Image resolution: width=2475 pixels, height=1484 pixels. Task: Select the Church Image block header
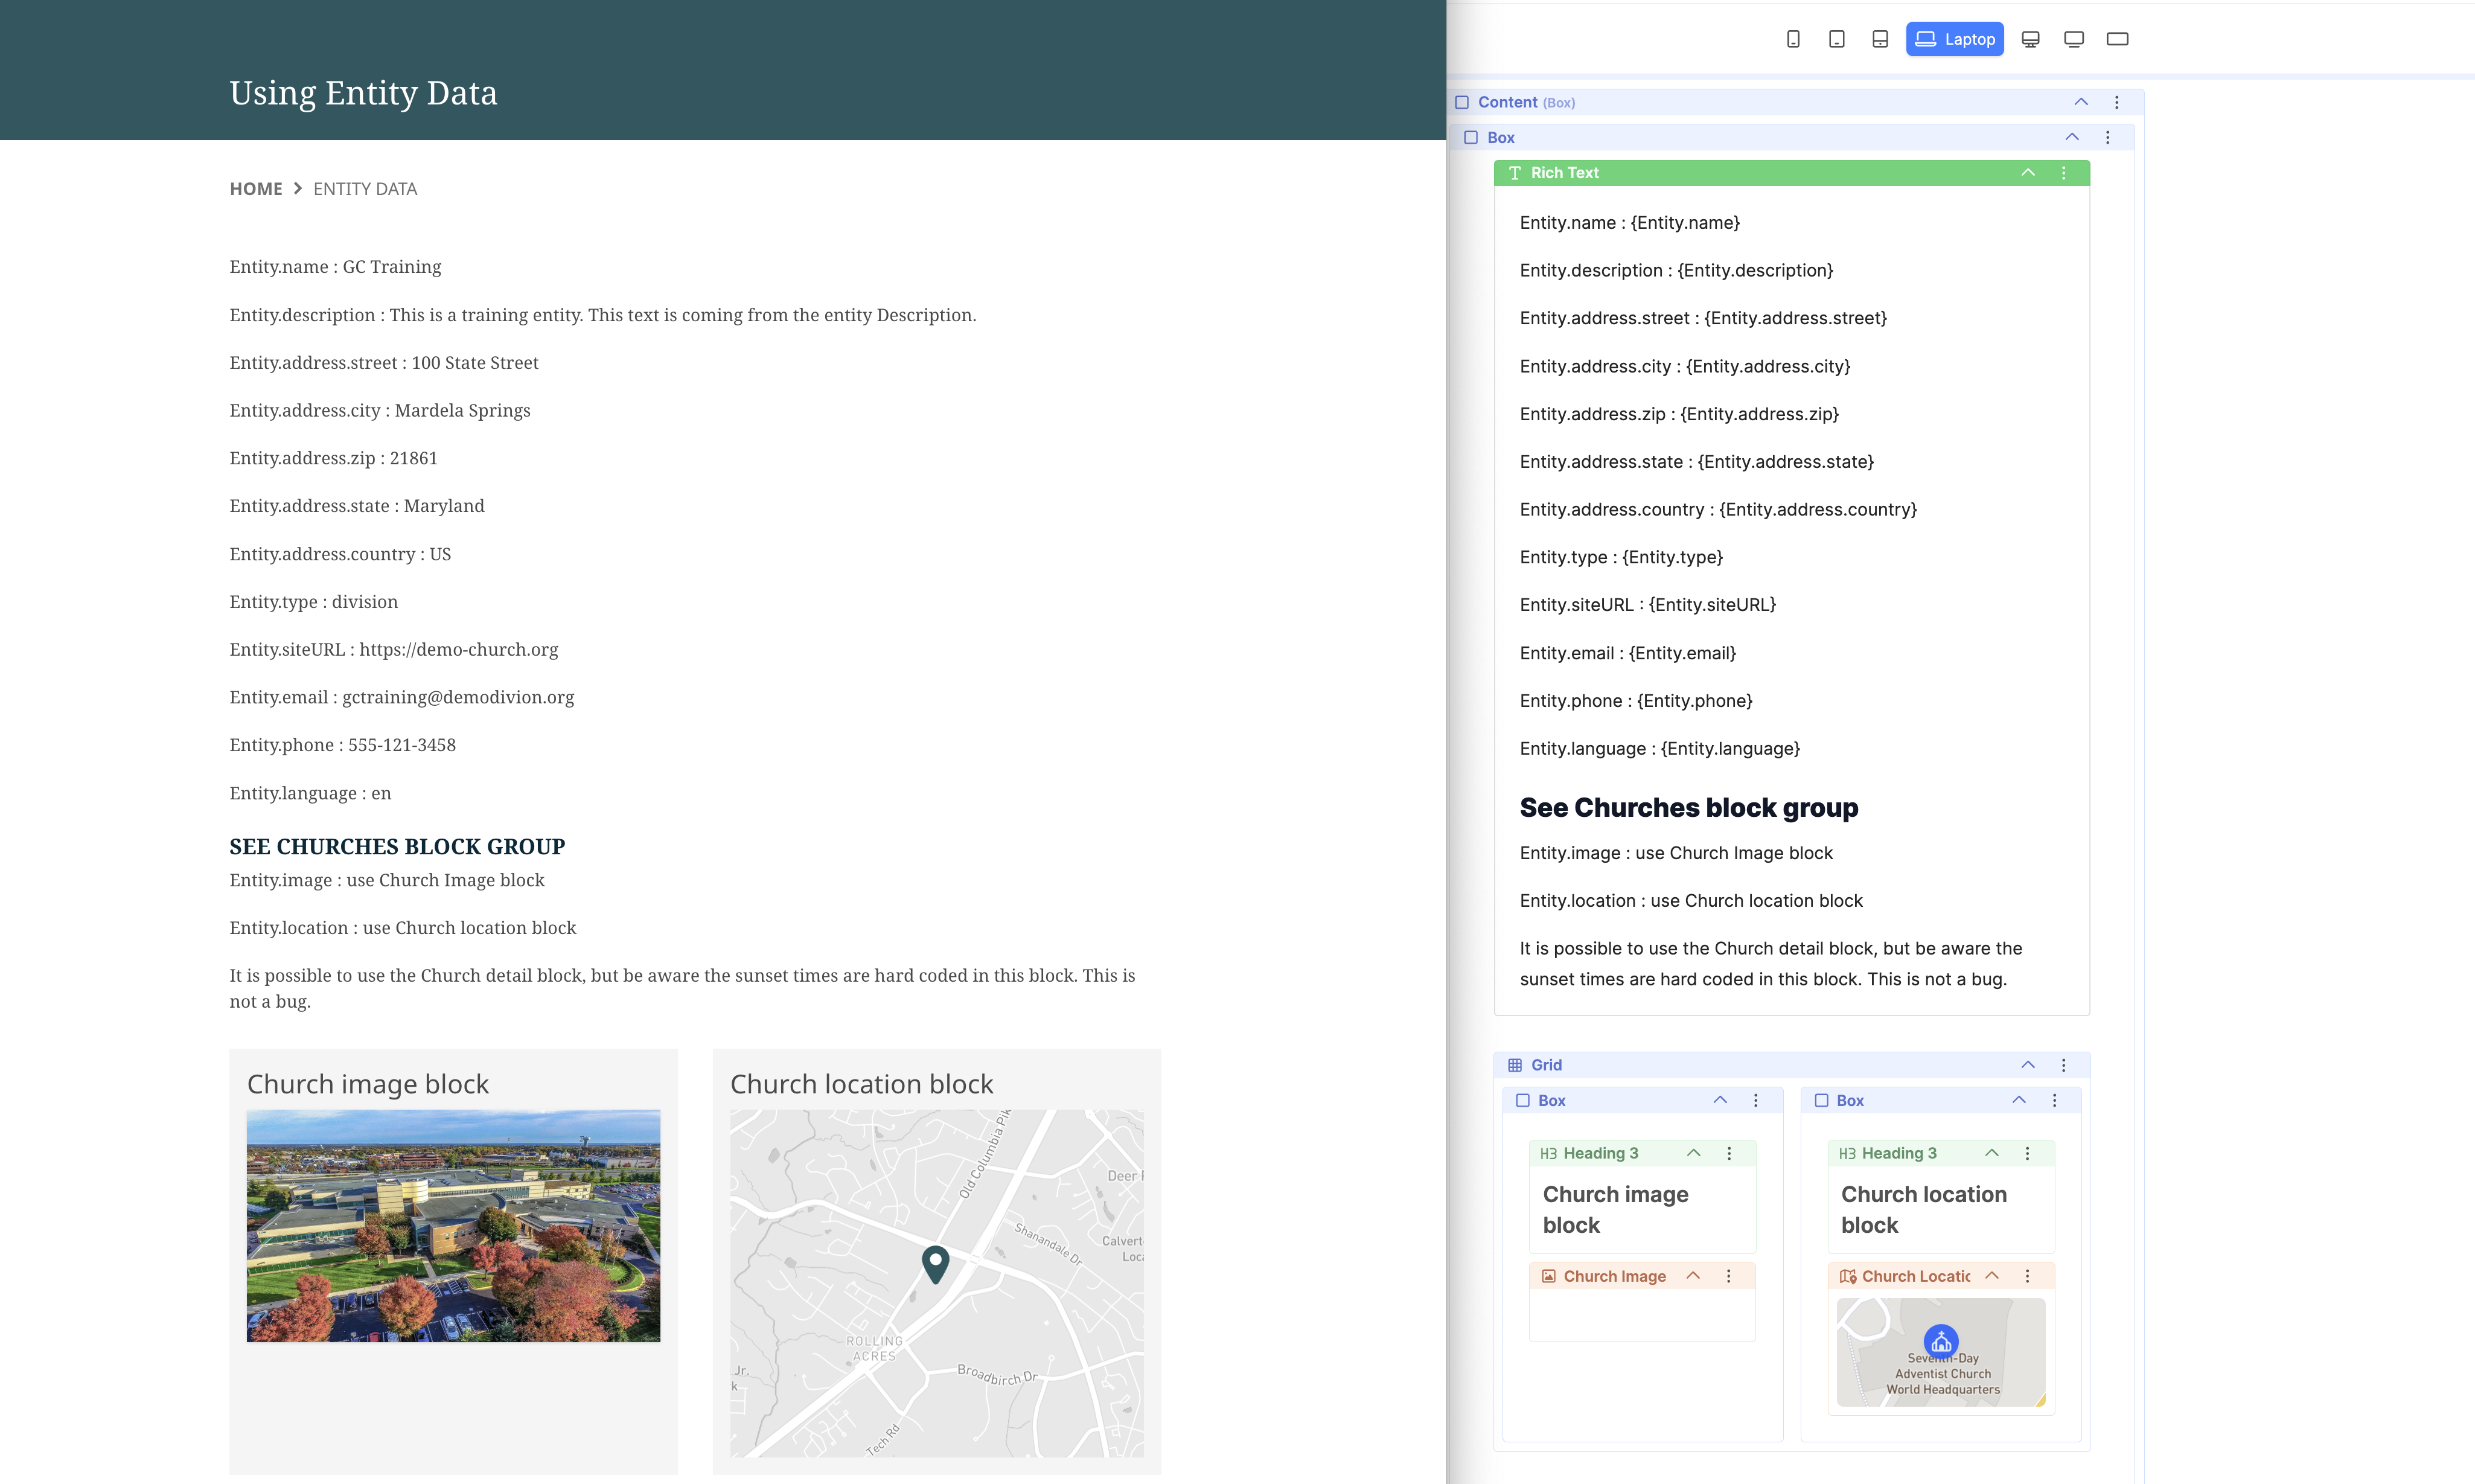(x=1614, y=1276)
